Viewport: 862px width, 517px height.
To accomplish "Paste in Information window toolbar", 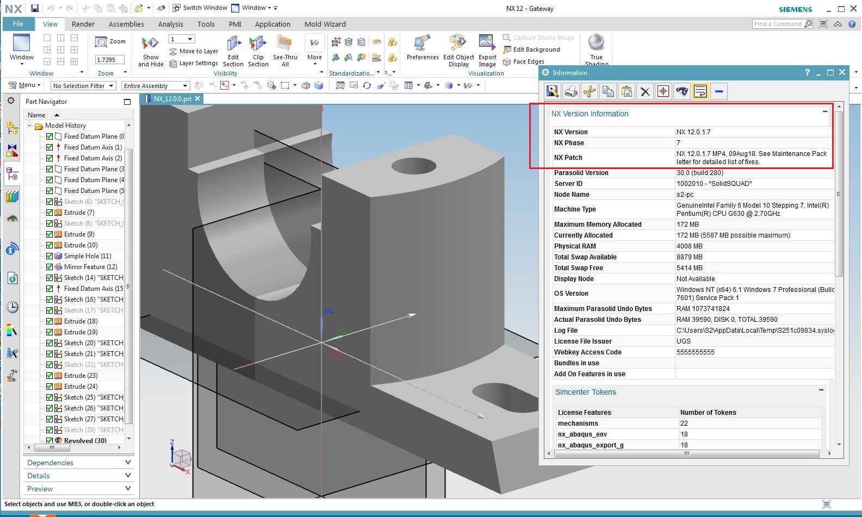I will coord(627,91).
